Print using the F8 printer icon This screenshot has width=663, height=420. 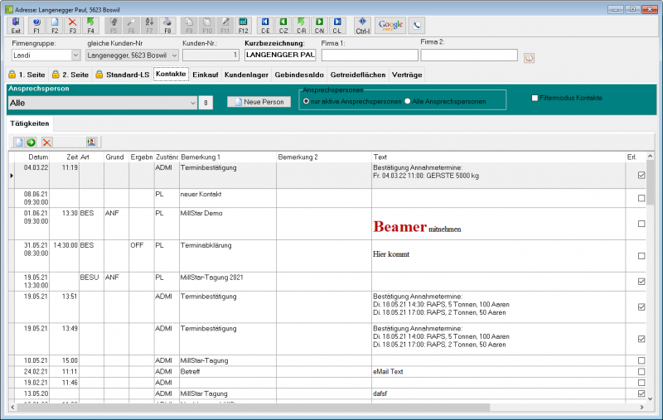pyautogui.click(x=167, y=26)
